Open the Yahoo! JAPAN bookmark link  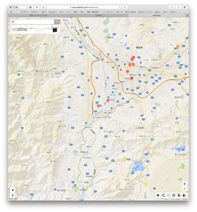point(130,12)
